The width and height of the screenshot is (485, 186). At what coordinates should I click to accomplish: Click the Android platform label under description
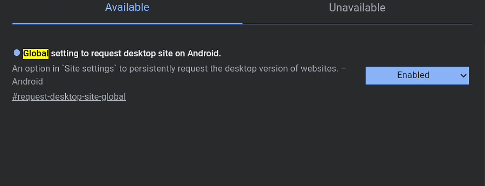click(28, 82)
